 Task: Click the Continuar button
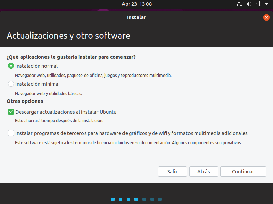[x=243, y=172]
